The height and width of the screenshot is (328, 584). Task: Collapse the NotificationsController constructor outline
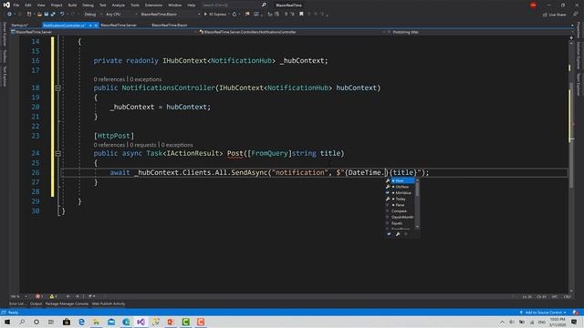[x=57, y=88]
